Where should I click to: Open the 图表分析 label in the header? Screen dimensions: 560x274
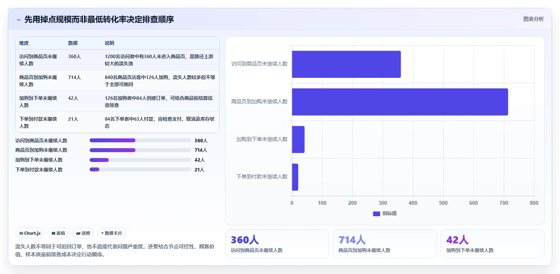533,19
